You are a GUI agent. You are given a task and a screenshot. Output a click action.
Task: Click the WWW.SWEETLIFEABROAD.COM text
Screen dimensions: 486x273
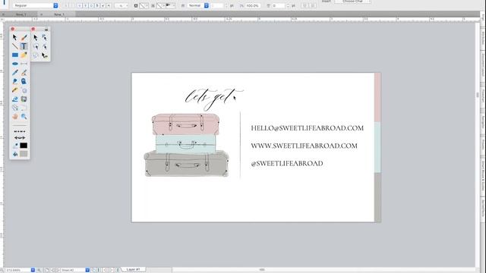[304, 146]
